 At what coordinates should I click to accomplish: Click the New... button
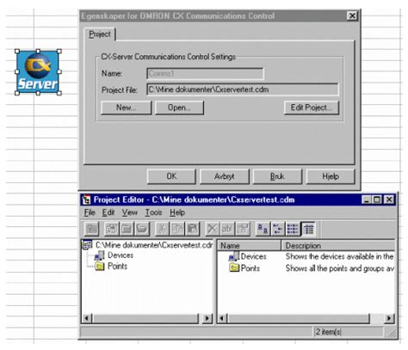(x=126, y=107)
